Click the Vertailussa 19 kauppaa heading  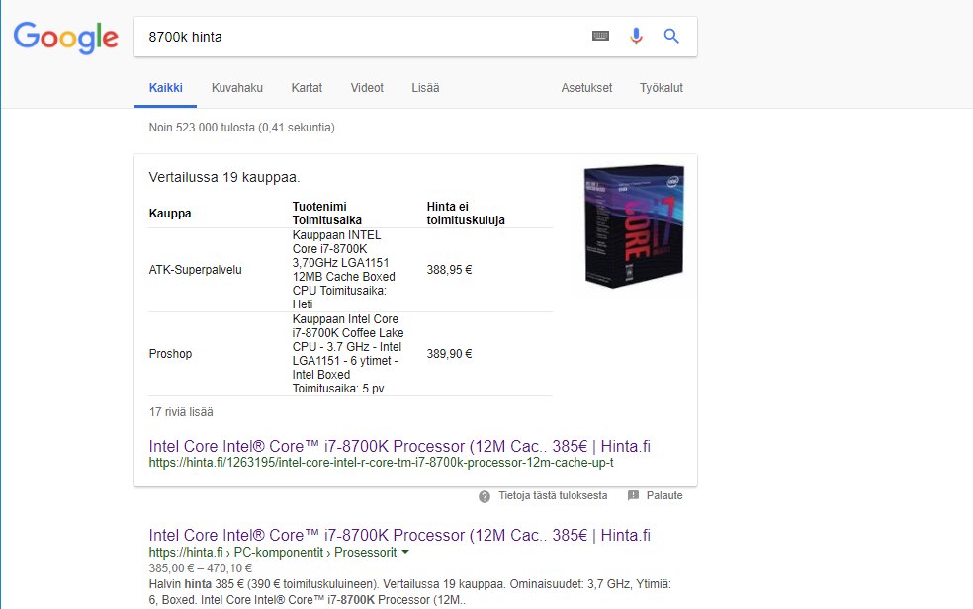click(x=224, y=177)
